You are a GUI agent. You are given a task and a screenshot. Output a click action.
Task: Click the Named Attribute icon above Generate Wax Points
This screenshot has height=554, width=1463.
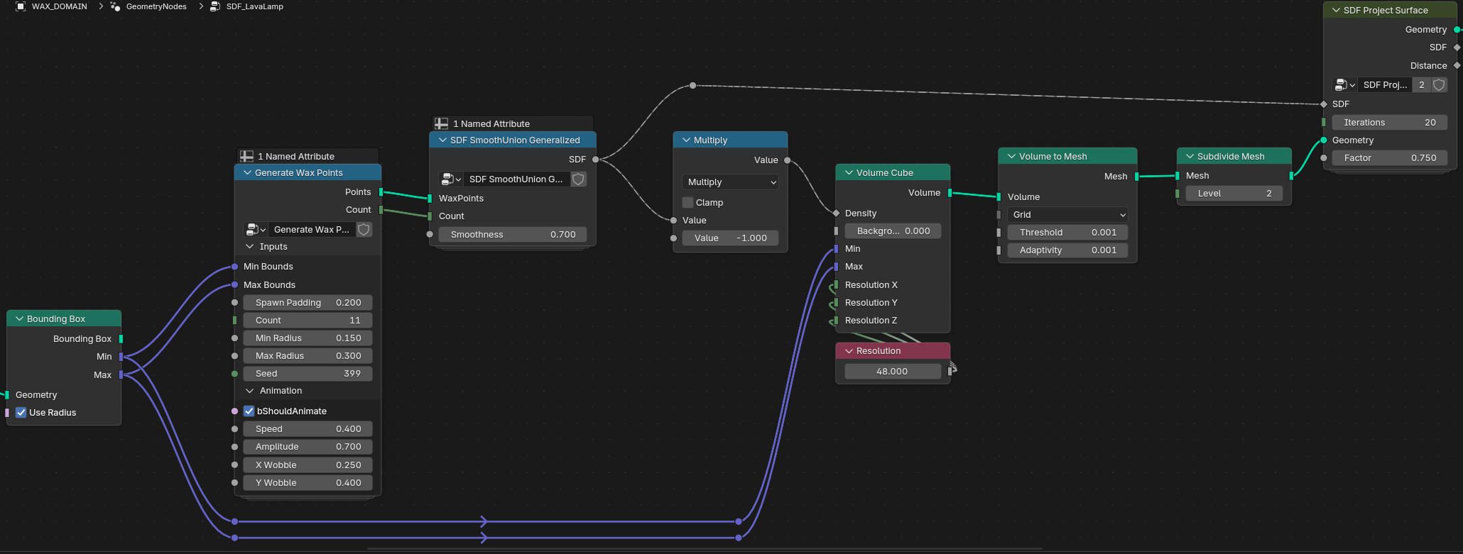click(x=246, y=157)
